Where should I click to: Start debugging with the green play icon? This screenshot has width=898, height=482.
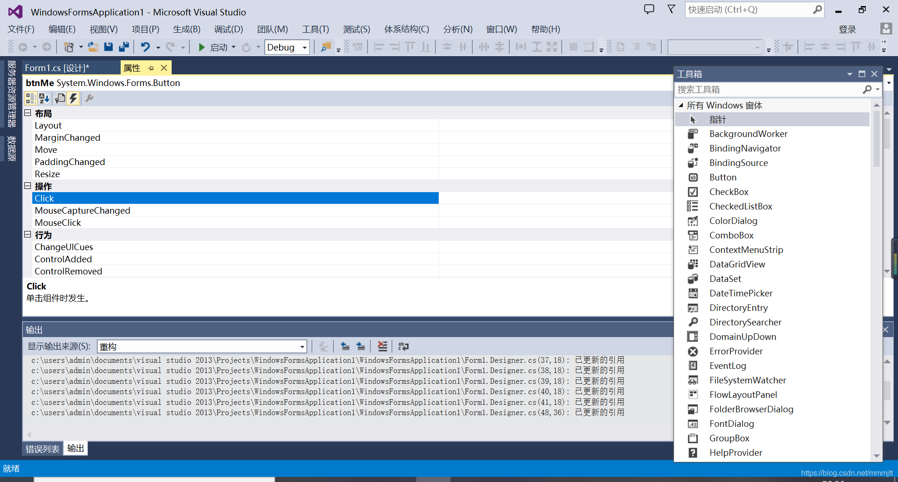pos(202,47)
